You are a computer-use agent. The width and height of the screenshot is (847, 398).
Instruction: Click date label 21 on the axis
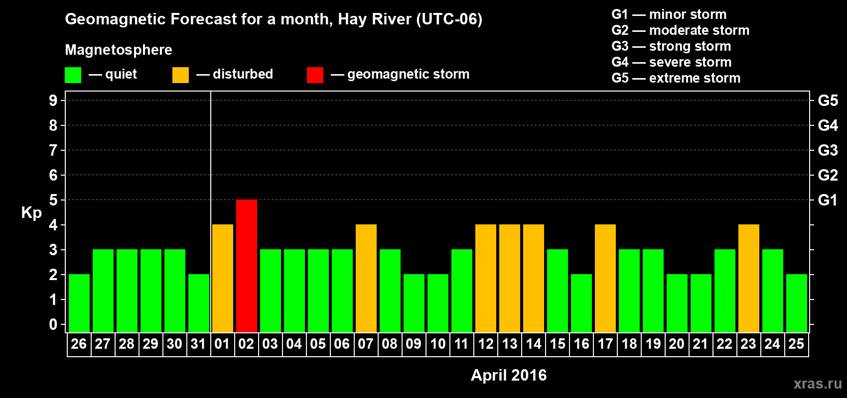(701, 344)
